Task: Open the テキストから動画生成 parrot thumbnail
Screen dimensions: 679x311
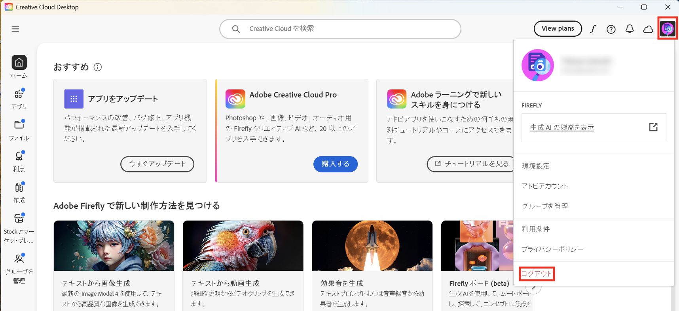Action: click(243, 245)
